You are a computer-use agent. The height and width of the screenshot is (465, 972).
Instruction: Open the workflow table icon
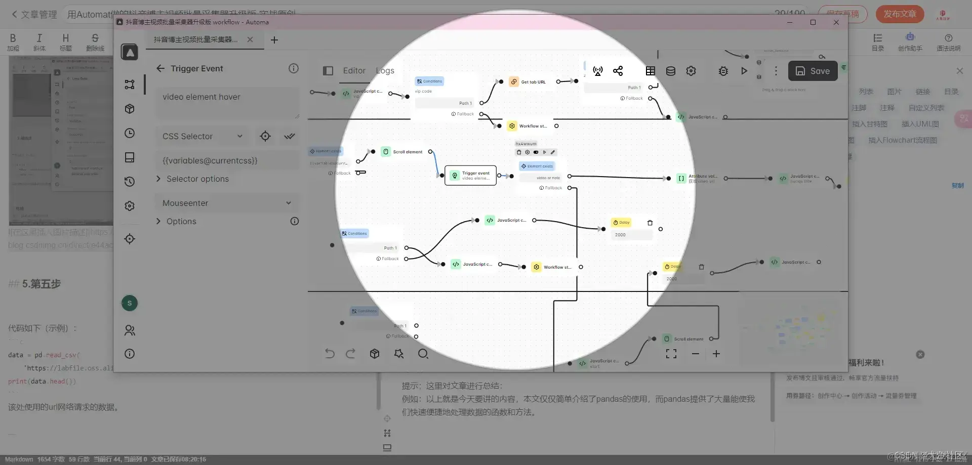tap(651, 71)
